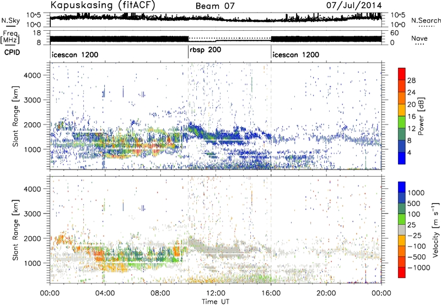Click the "Slant Range [km]" label of the power panel
441x305 pixels.
pyautogui.click(x=15, y=116)
